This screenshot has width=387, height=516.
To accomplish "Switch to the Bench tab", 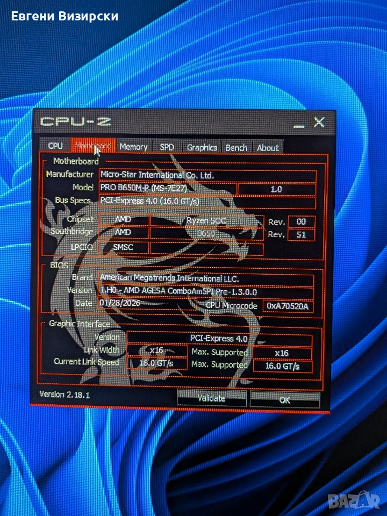I will (x=236, y=148).
